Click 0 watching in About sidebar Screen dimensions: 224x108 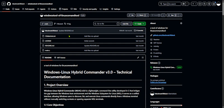(157, 53)
